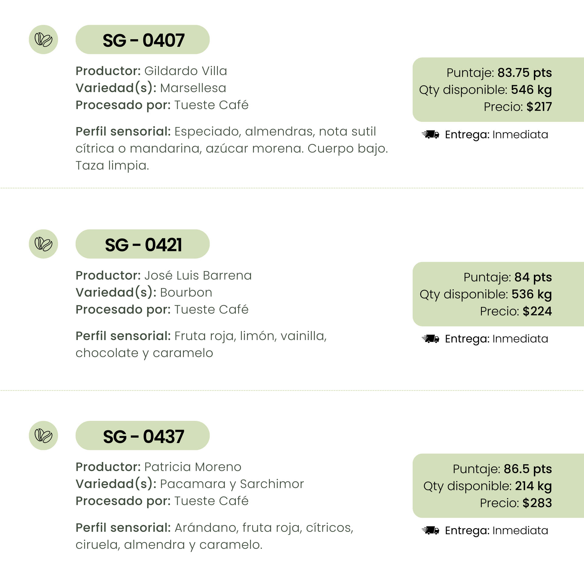Click the price $283 label
The height and width of the screenshot is (581, 584).
[x=516, y=503]
